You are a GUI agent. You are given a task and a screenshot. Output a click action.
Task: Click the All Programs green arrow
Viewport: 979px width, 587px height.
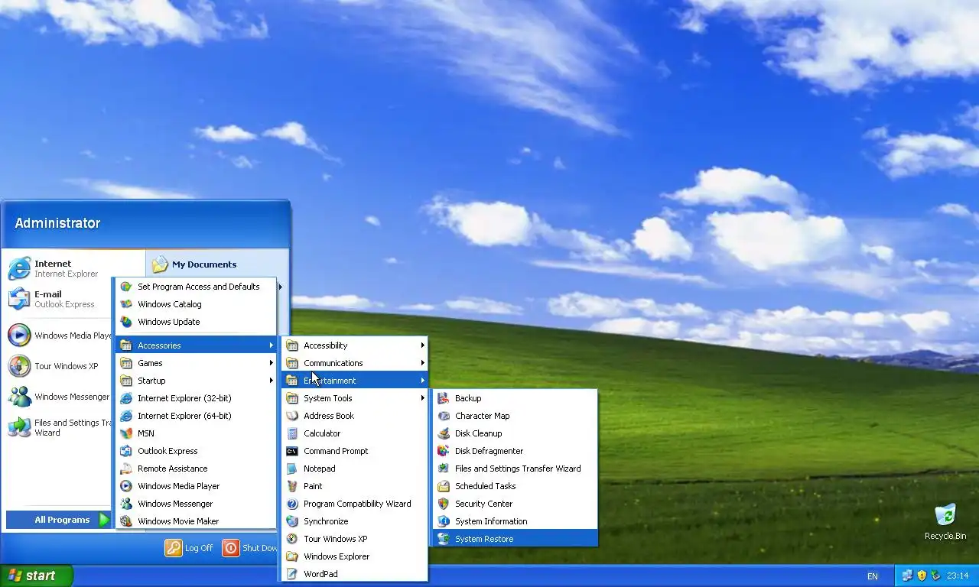tap(104, 520)
